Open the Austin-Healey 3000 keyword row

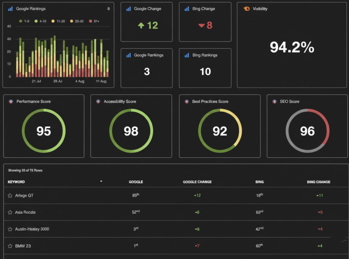coord(32,229)
